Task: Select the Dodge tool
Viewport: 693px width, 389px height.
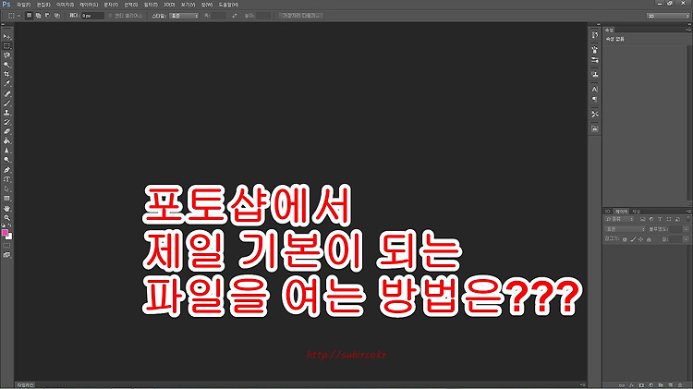Action: click(x=6, y=160)
